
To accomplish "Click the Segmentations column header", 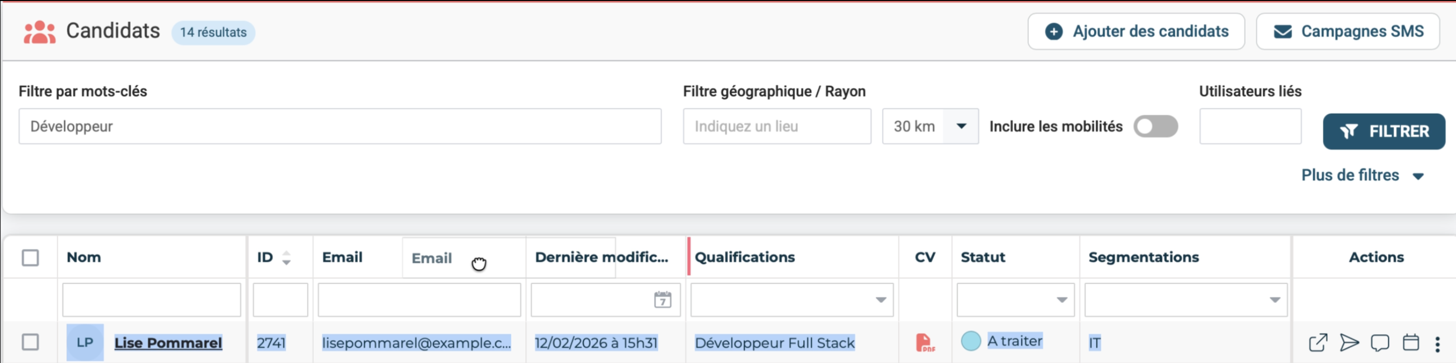I will click(1143, 257).
